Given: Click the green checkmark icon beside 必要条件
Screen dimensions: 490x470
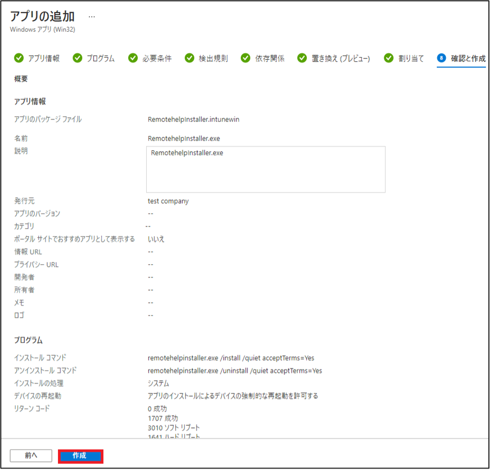Looking at the screenshot, I should point(133,58).
